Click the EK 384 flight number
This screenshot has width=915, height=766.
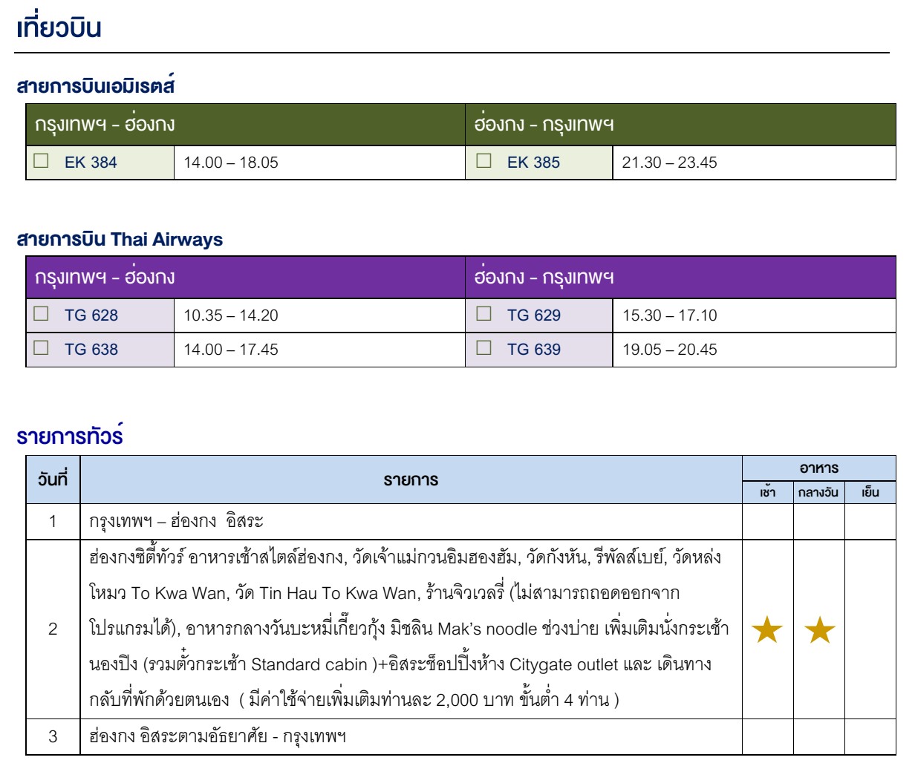click(91, 163)
